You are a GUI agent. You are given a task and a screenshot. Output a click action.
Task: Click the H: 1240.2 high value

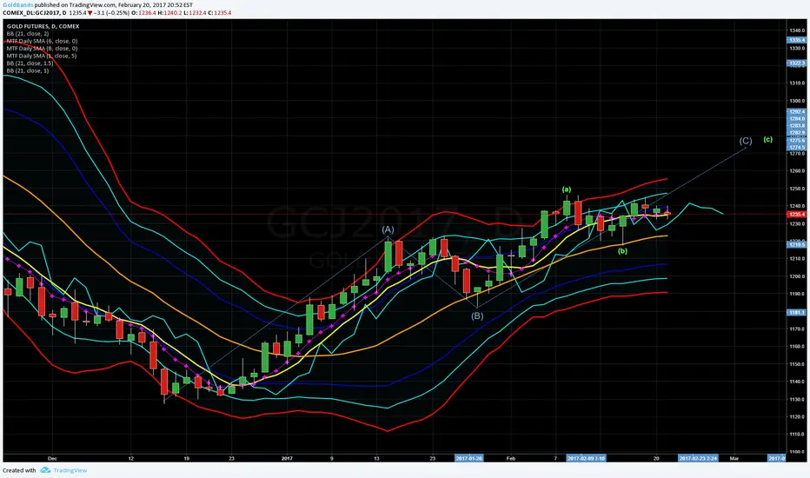170,12
